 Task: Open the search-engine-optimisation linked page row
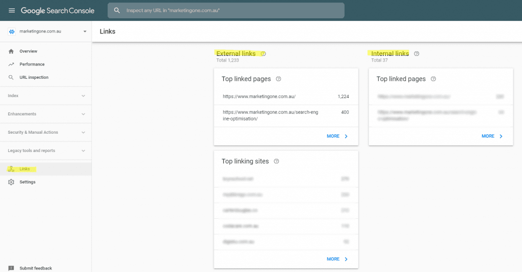[x=286, y=115]
